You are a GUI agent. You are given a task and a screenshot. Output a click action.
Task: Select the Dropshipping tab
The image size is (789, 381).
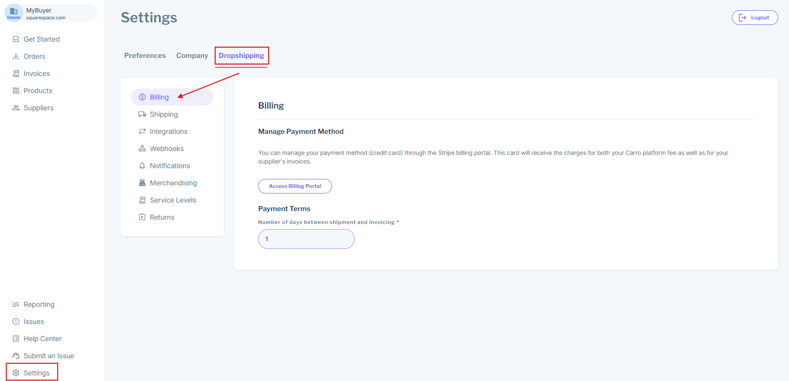[241, 55]
